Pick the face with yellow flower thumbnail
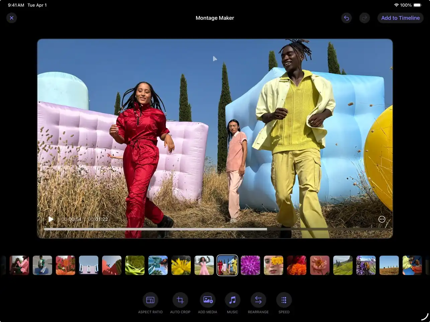The width and height of the screenshot is (430, 322). pyautogui.click(x=273, y=265)
